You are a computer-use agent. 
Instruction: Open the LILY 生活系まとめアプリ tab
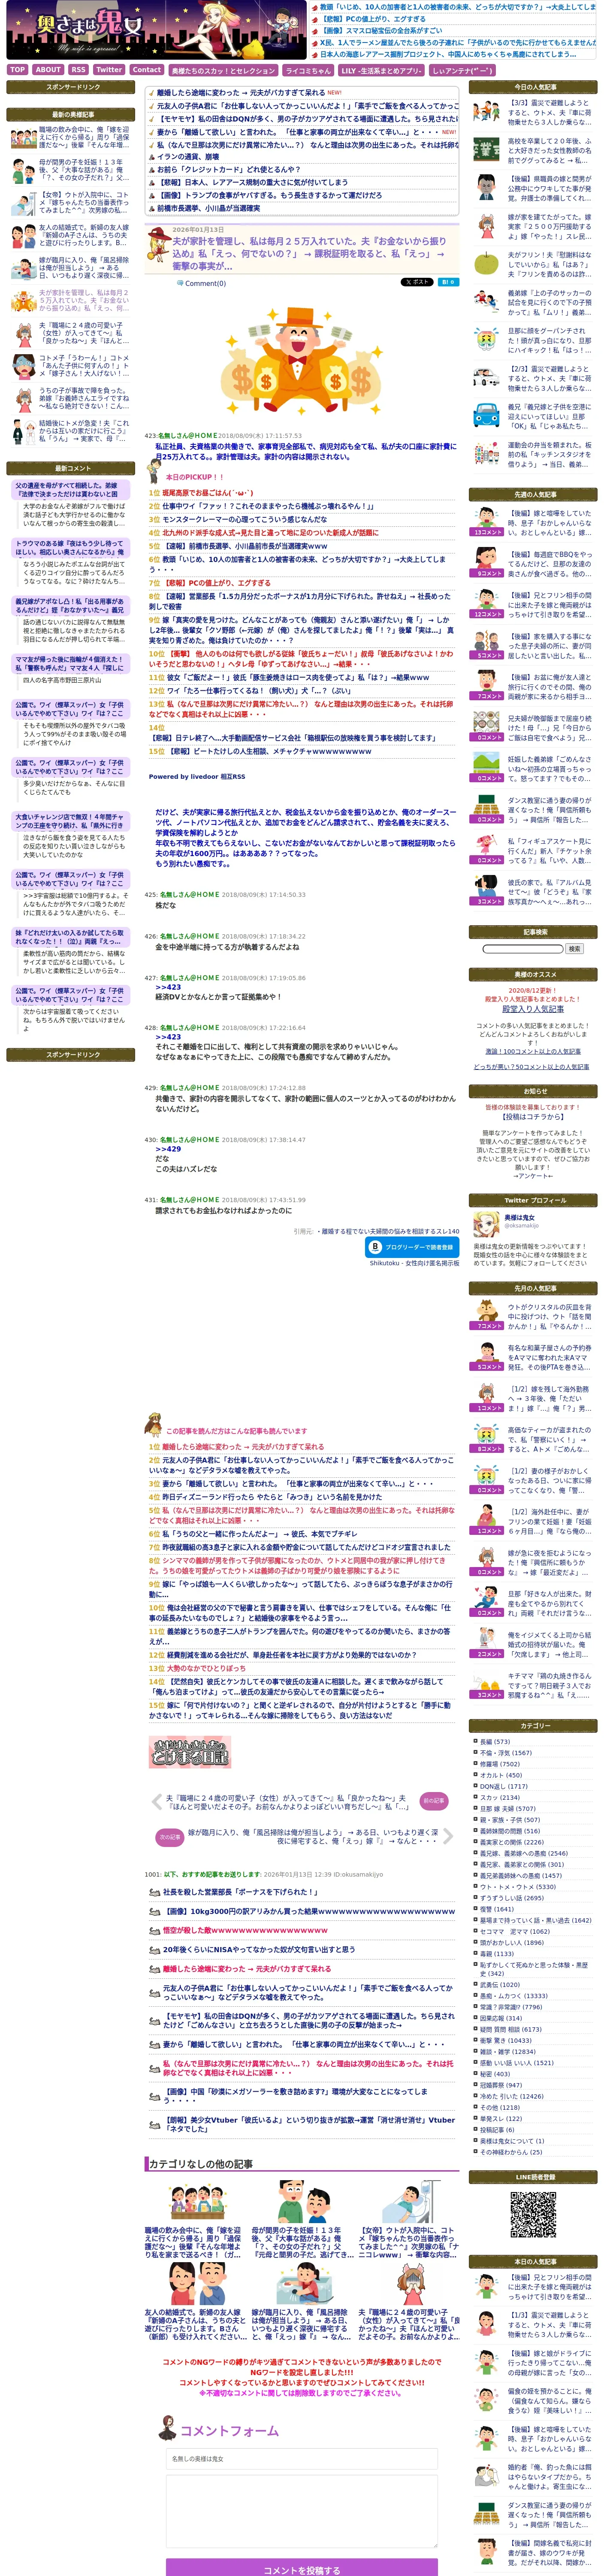point(381,71)
